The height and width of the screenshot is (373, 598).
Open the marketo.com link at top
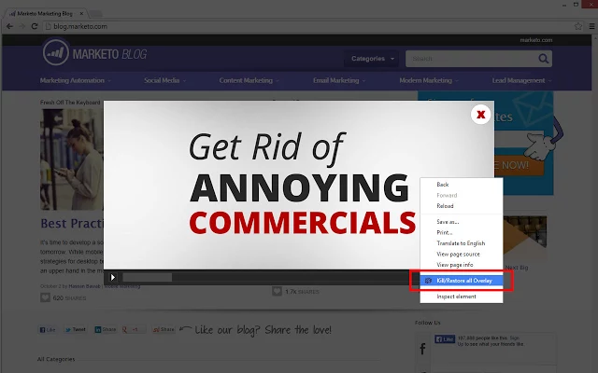click(535, 40)
